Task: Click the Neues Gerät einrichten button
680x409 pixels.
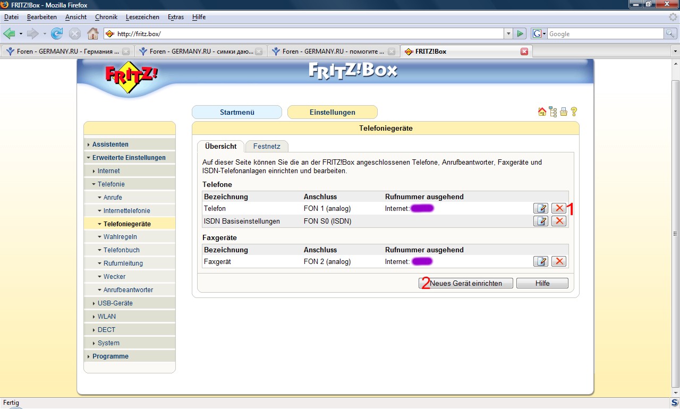Action: [466, 284]
